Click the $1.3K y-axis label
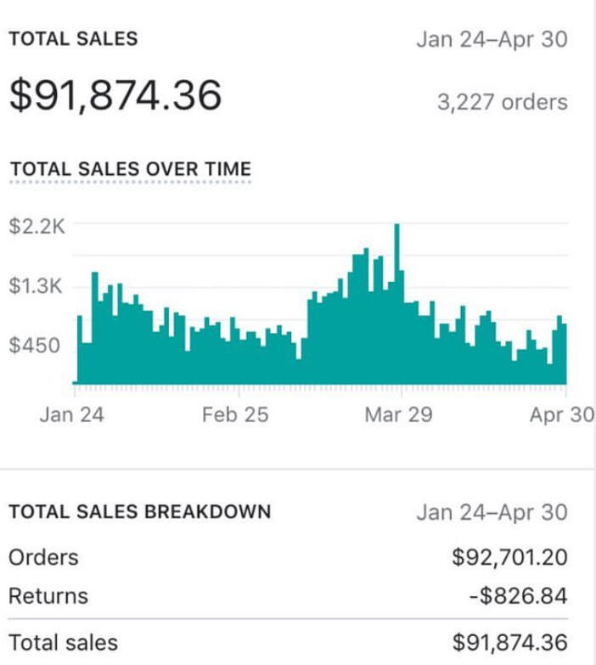 pos(37,285)
